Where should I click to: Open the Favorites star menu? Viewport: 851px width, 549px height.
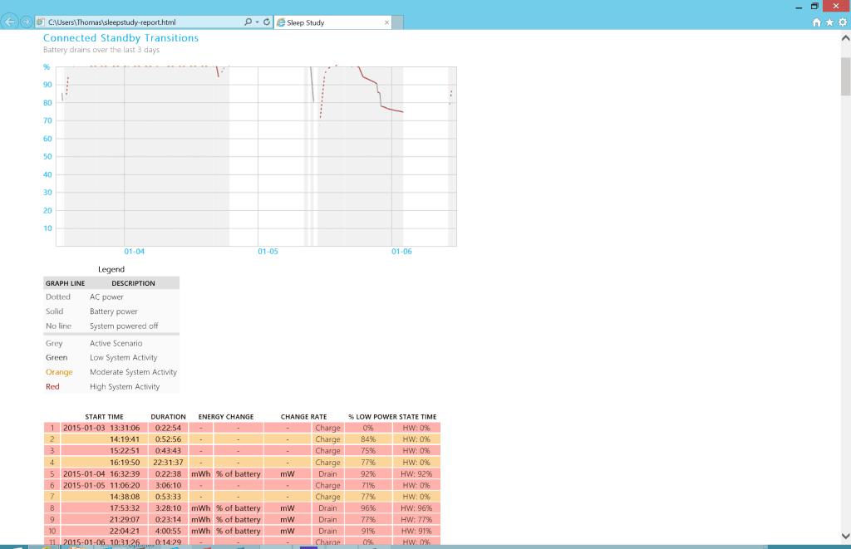pos(829,22)
